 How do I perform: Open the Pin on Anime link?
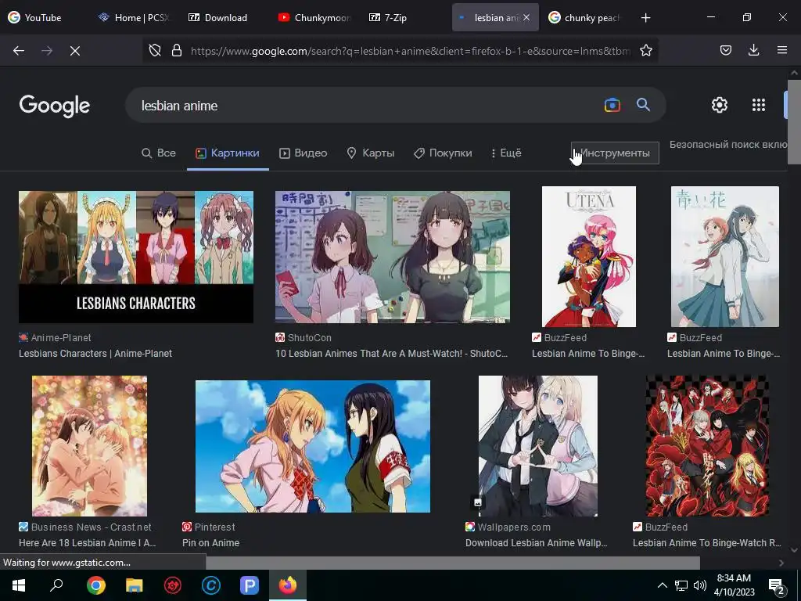[210, 543]
